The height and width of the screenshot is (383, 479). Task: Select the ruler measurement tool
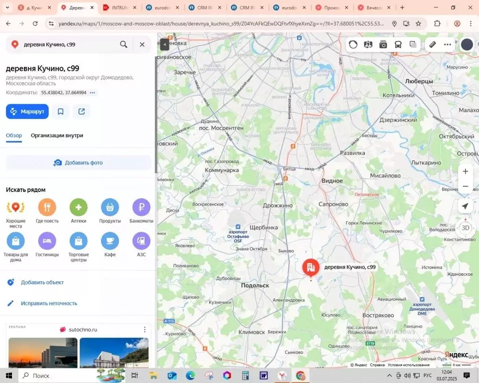[x=433, y=44]
